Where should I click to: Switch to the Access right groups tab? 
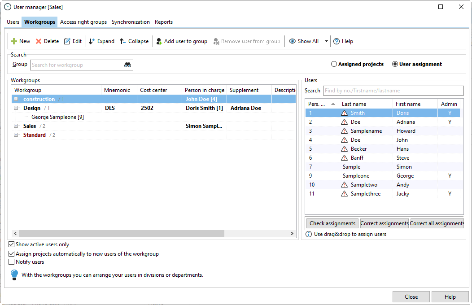tap(83, 22)
